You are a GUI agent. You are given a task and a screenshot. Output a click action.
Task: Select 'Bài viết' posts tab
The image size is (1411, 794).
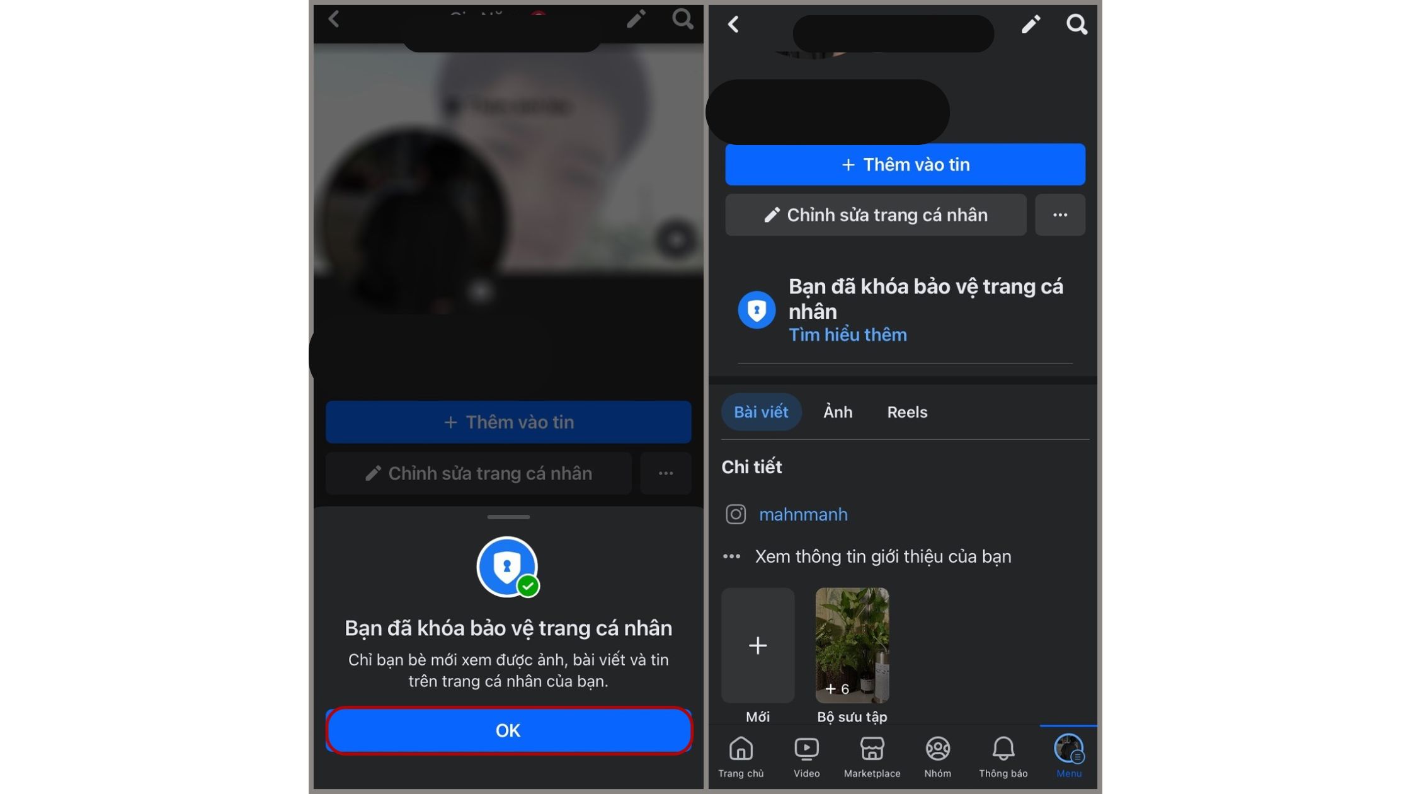761,411
